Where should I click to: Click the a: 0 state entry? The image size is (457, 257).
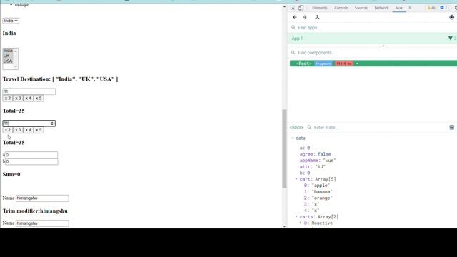(305, 148)
